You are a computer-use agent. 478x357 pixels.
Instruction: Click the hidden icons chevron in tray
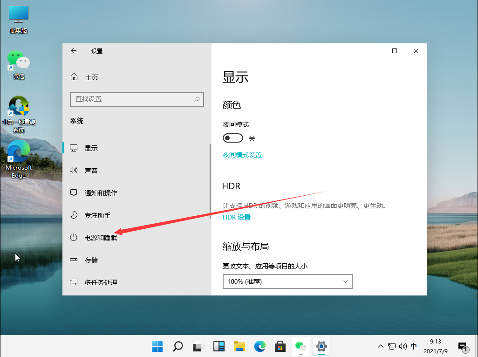381,346
